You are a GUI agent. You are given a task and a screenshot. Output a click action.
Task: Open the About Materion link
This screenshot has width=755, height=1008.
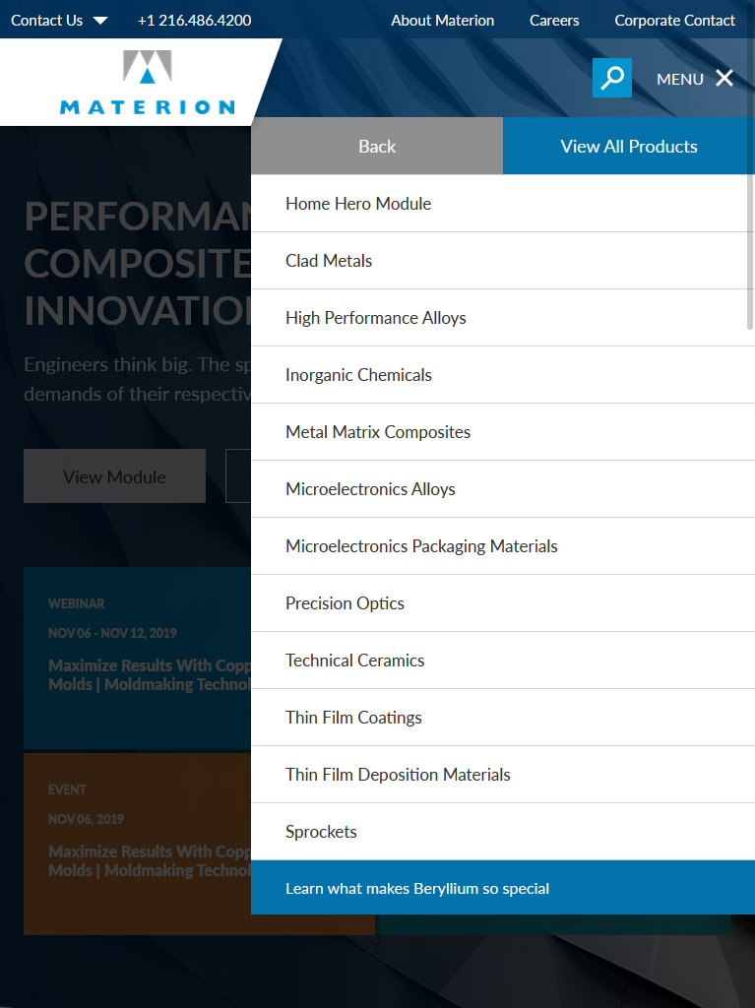click(442, 21)
